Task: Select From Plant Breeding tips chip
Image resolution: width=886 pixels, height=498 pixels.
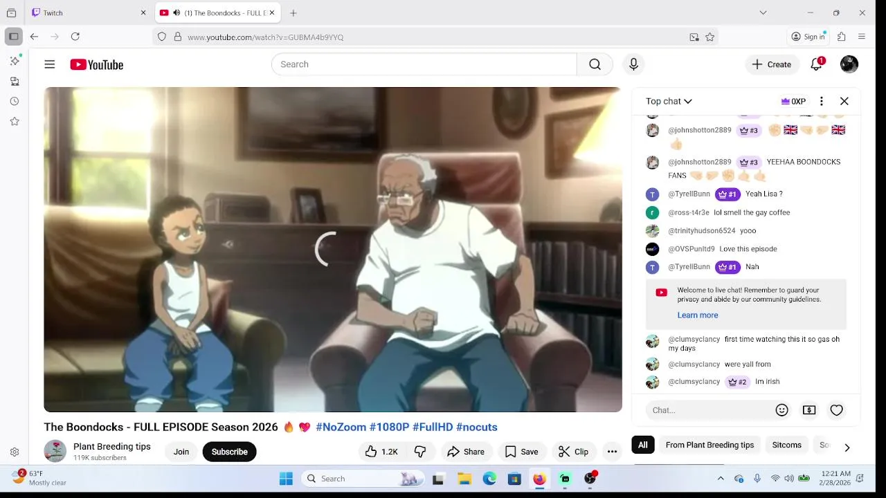Action: click(709, 445)
